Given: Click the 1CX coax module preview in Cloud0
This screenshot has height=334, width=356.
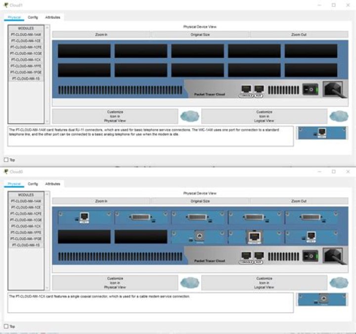Looking at the screenshot, I should (322, 299).
